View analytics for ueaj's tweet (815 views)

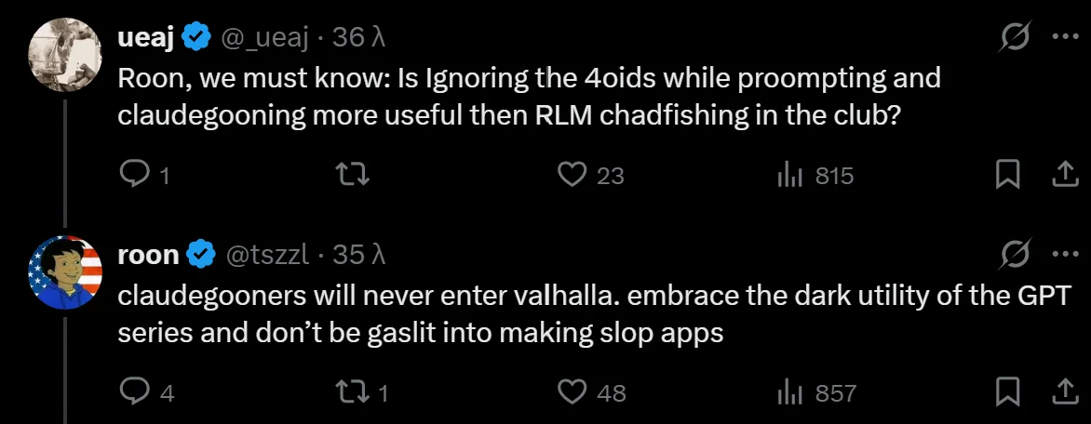(789, 175)
